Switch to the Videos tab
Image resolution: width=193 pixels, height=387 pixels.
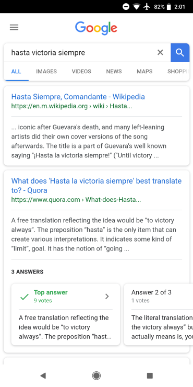click(x=81, y=71)
